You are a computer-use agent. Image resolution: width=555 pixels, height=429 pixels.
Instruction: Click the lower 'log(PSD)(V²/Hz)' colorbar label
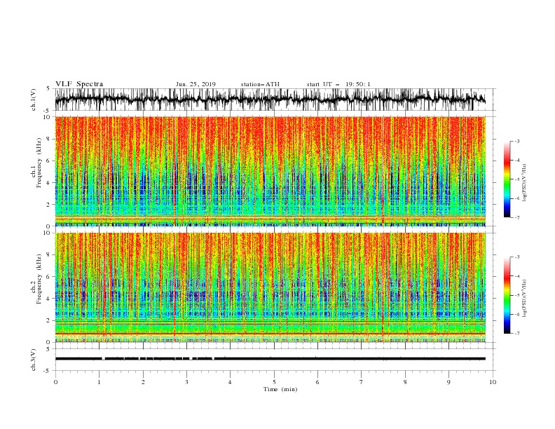click(524, 299)
